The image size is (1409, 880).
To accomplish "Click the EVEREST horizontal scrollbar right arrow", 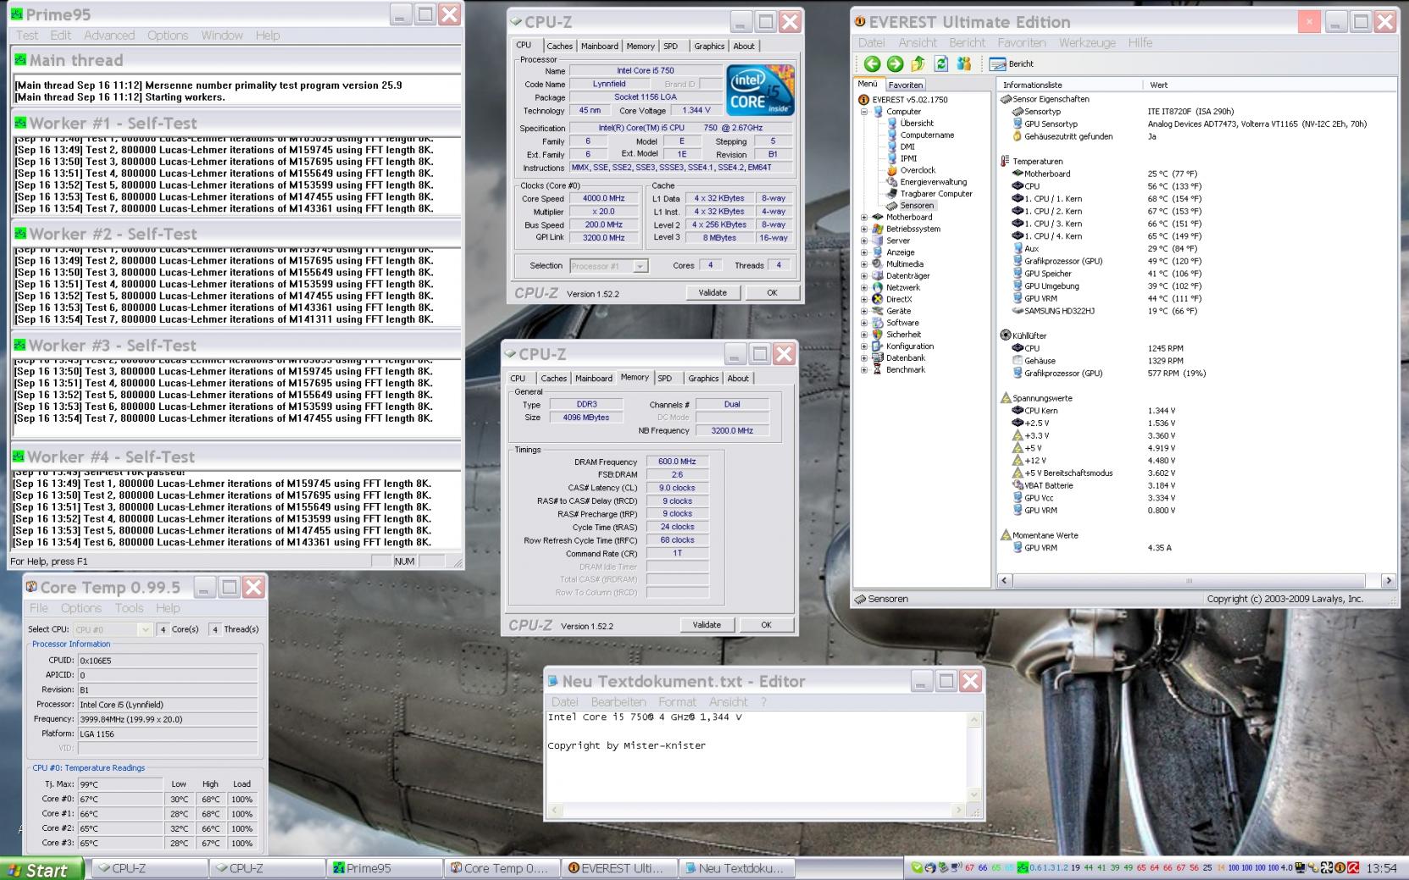I will click(1388, 580).
